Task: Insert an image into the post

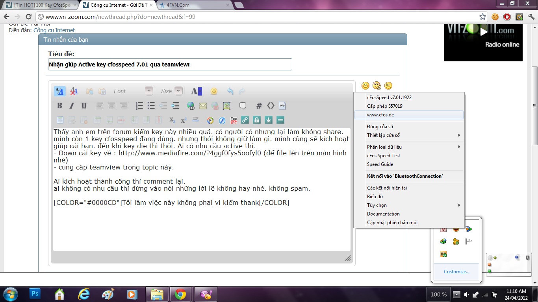Action: (x=226, y=106)
